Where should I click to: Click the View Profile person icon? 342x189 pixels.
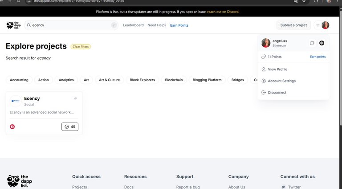pos(264,69)
